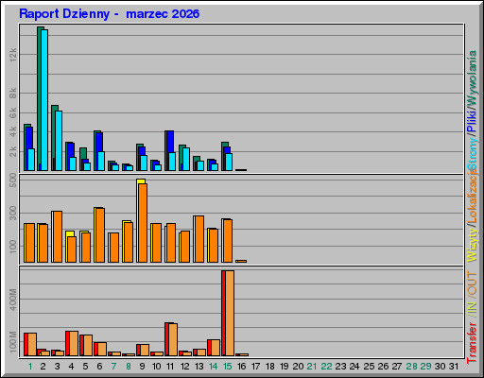Click the 100M y-axis label

tap(13, 342)
